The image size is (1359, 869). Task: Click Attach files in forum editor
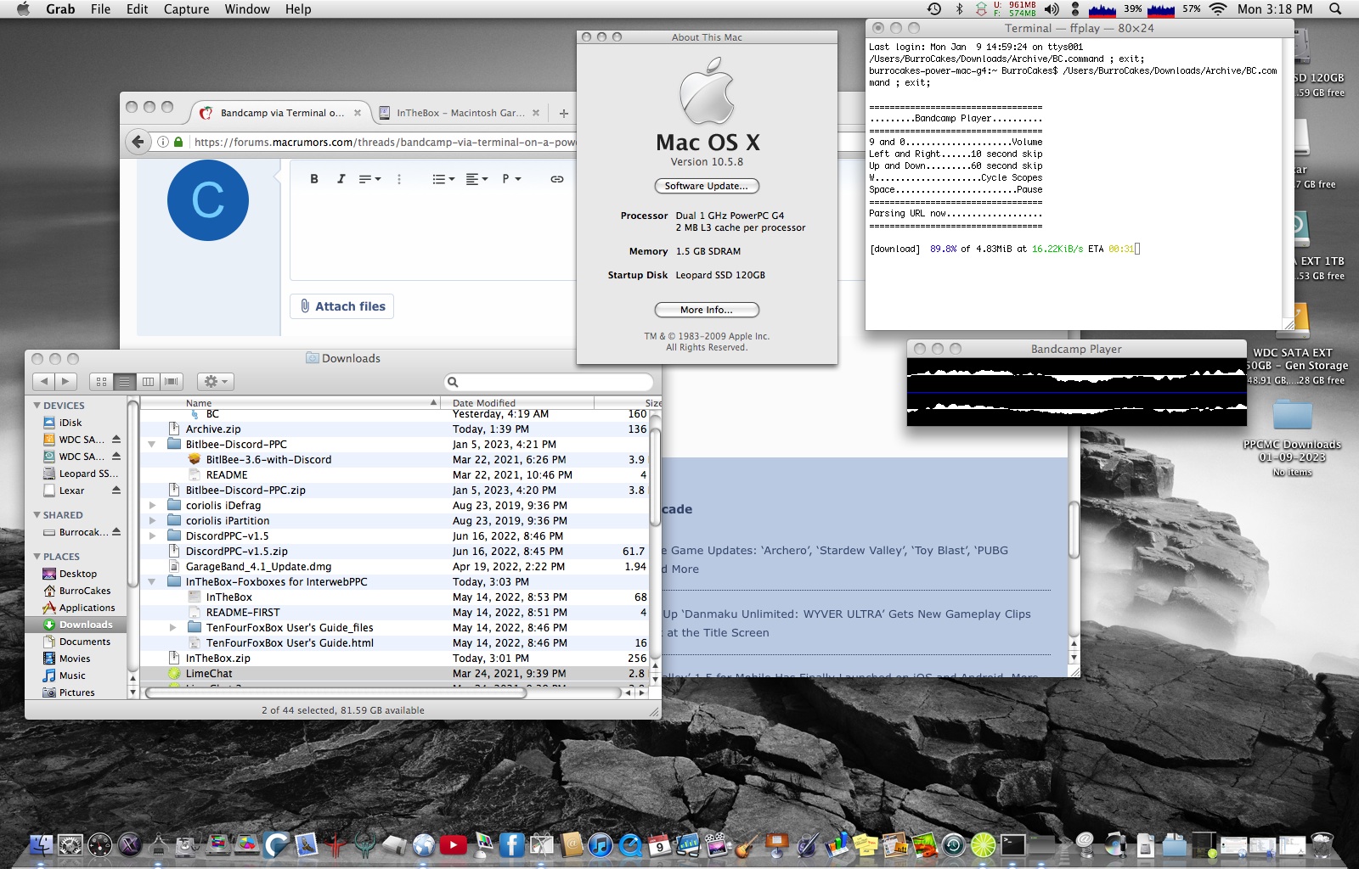click(342, 306)
